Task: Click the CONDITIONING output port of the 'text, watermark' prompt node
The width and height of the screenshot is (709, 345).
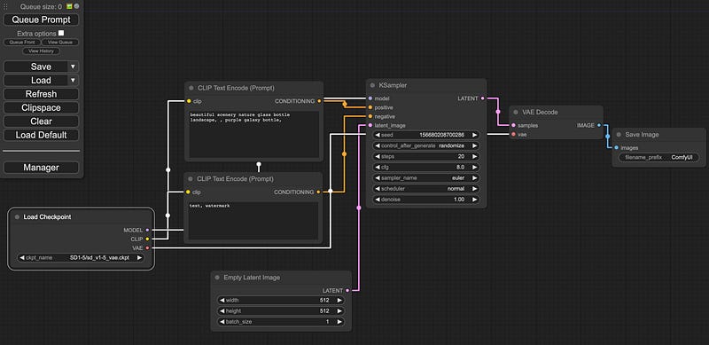Action: click(x=318, y=192)
